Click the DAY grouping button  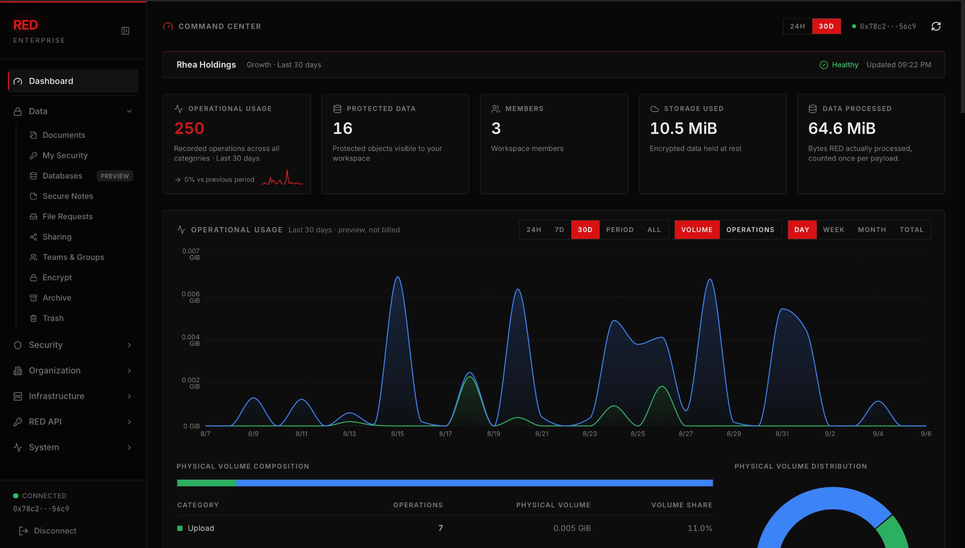click(x=802, y=230)
